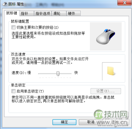Image resolution: width=132 pixels, height=129 pixels.
Task: Click the 取消 button
Action: [91, 122]
